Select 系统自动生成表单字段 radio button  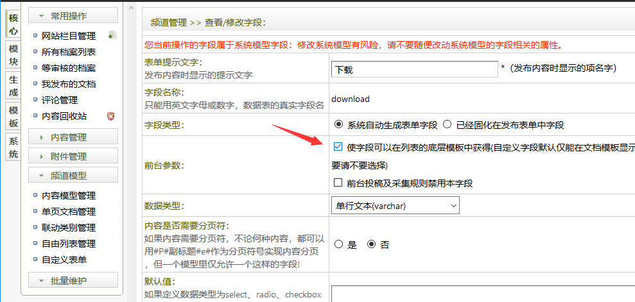(338, 124)
